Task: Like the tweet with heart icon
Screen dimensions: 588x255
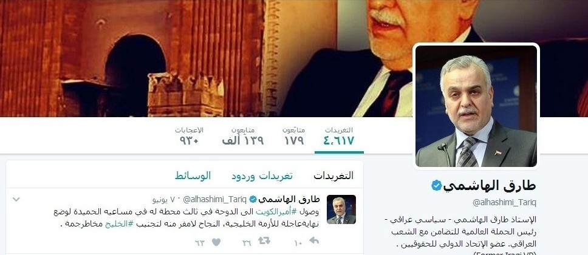Action: tap(216, 242)
